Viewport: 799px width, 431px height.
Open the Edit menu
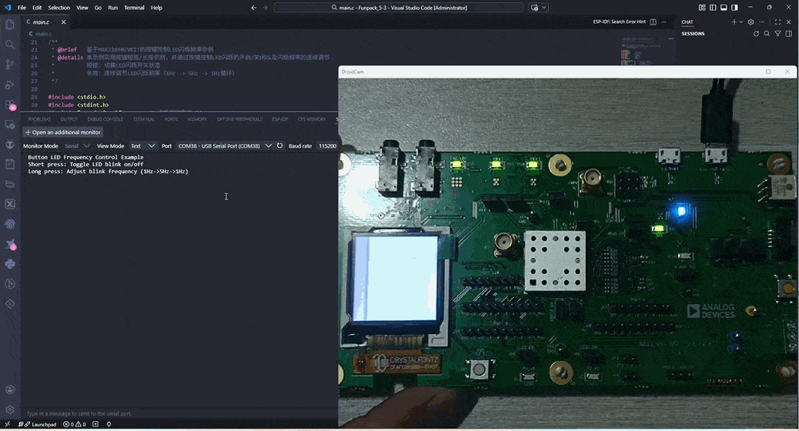pos(37,8)
